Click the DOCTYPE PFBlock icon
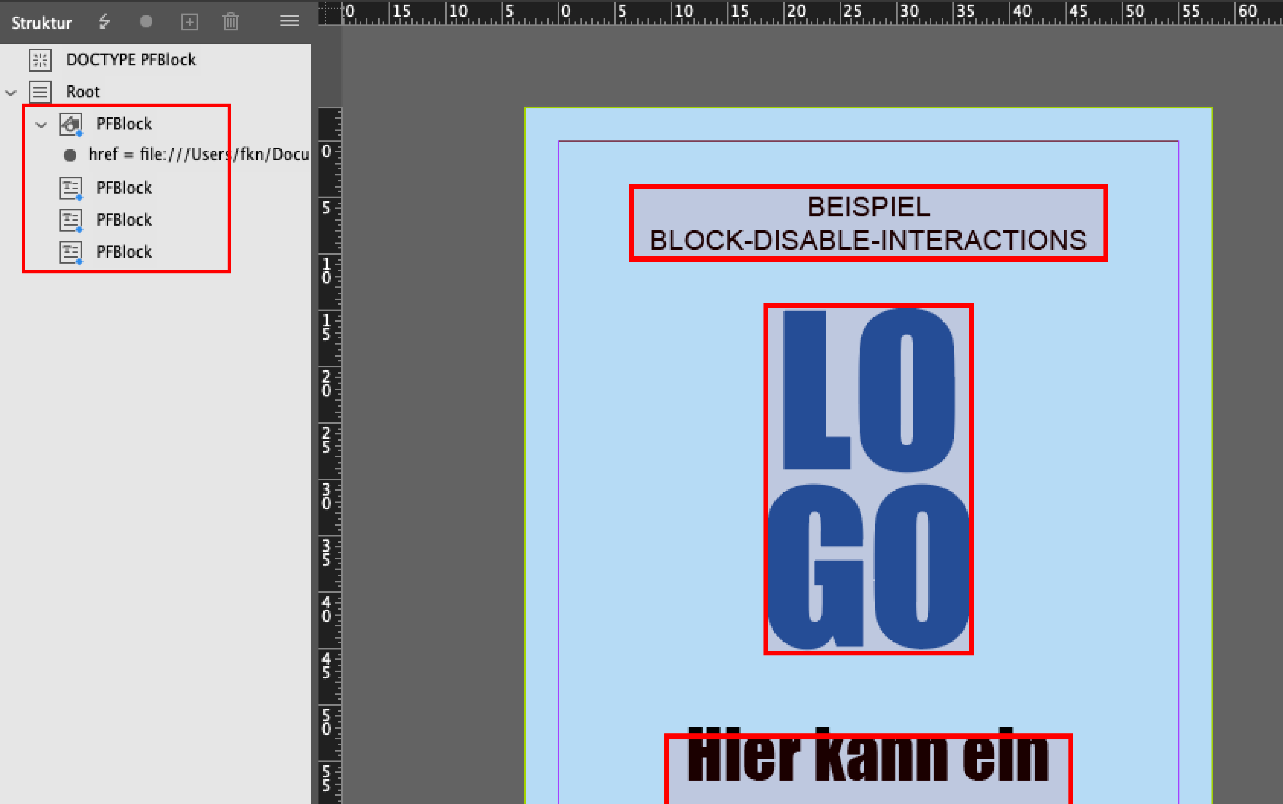The image size is (1283, 804). pyautogui.click(x=40, y=60)
